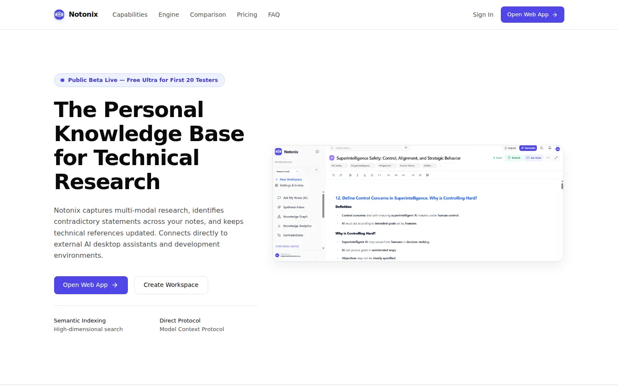Go to the Engine nav section

coord(169,15)
